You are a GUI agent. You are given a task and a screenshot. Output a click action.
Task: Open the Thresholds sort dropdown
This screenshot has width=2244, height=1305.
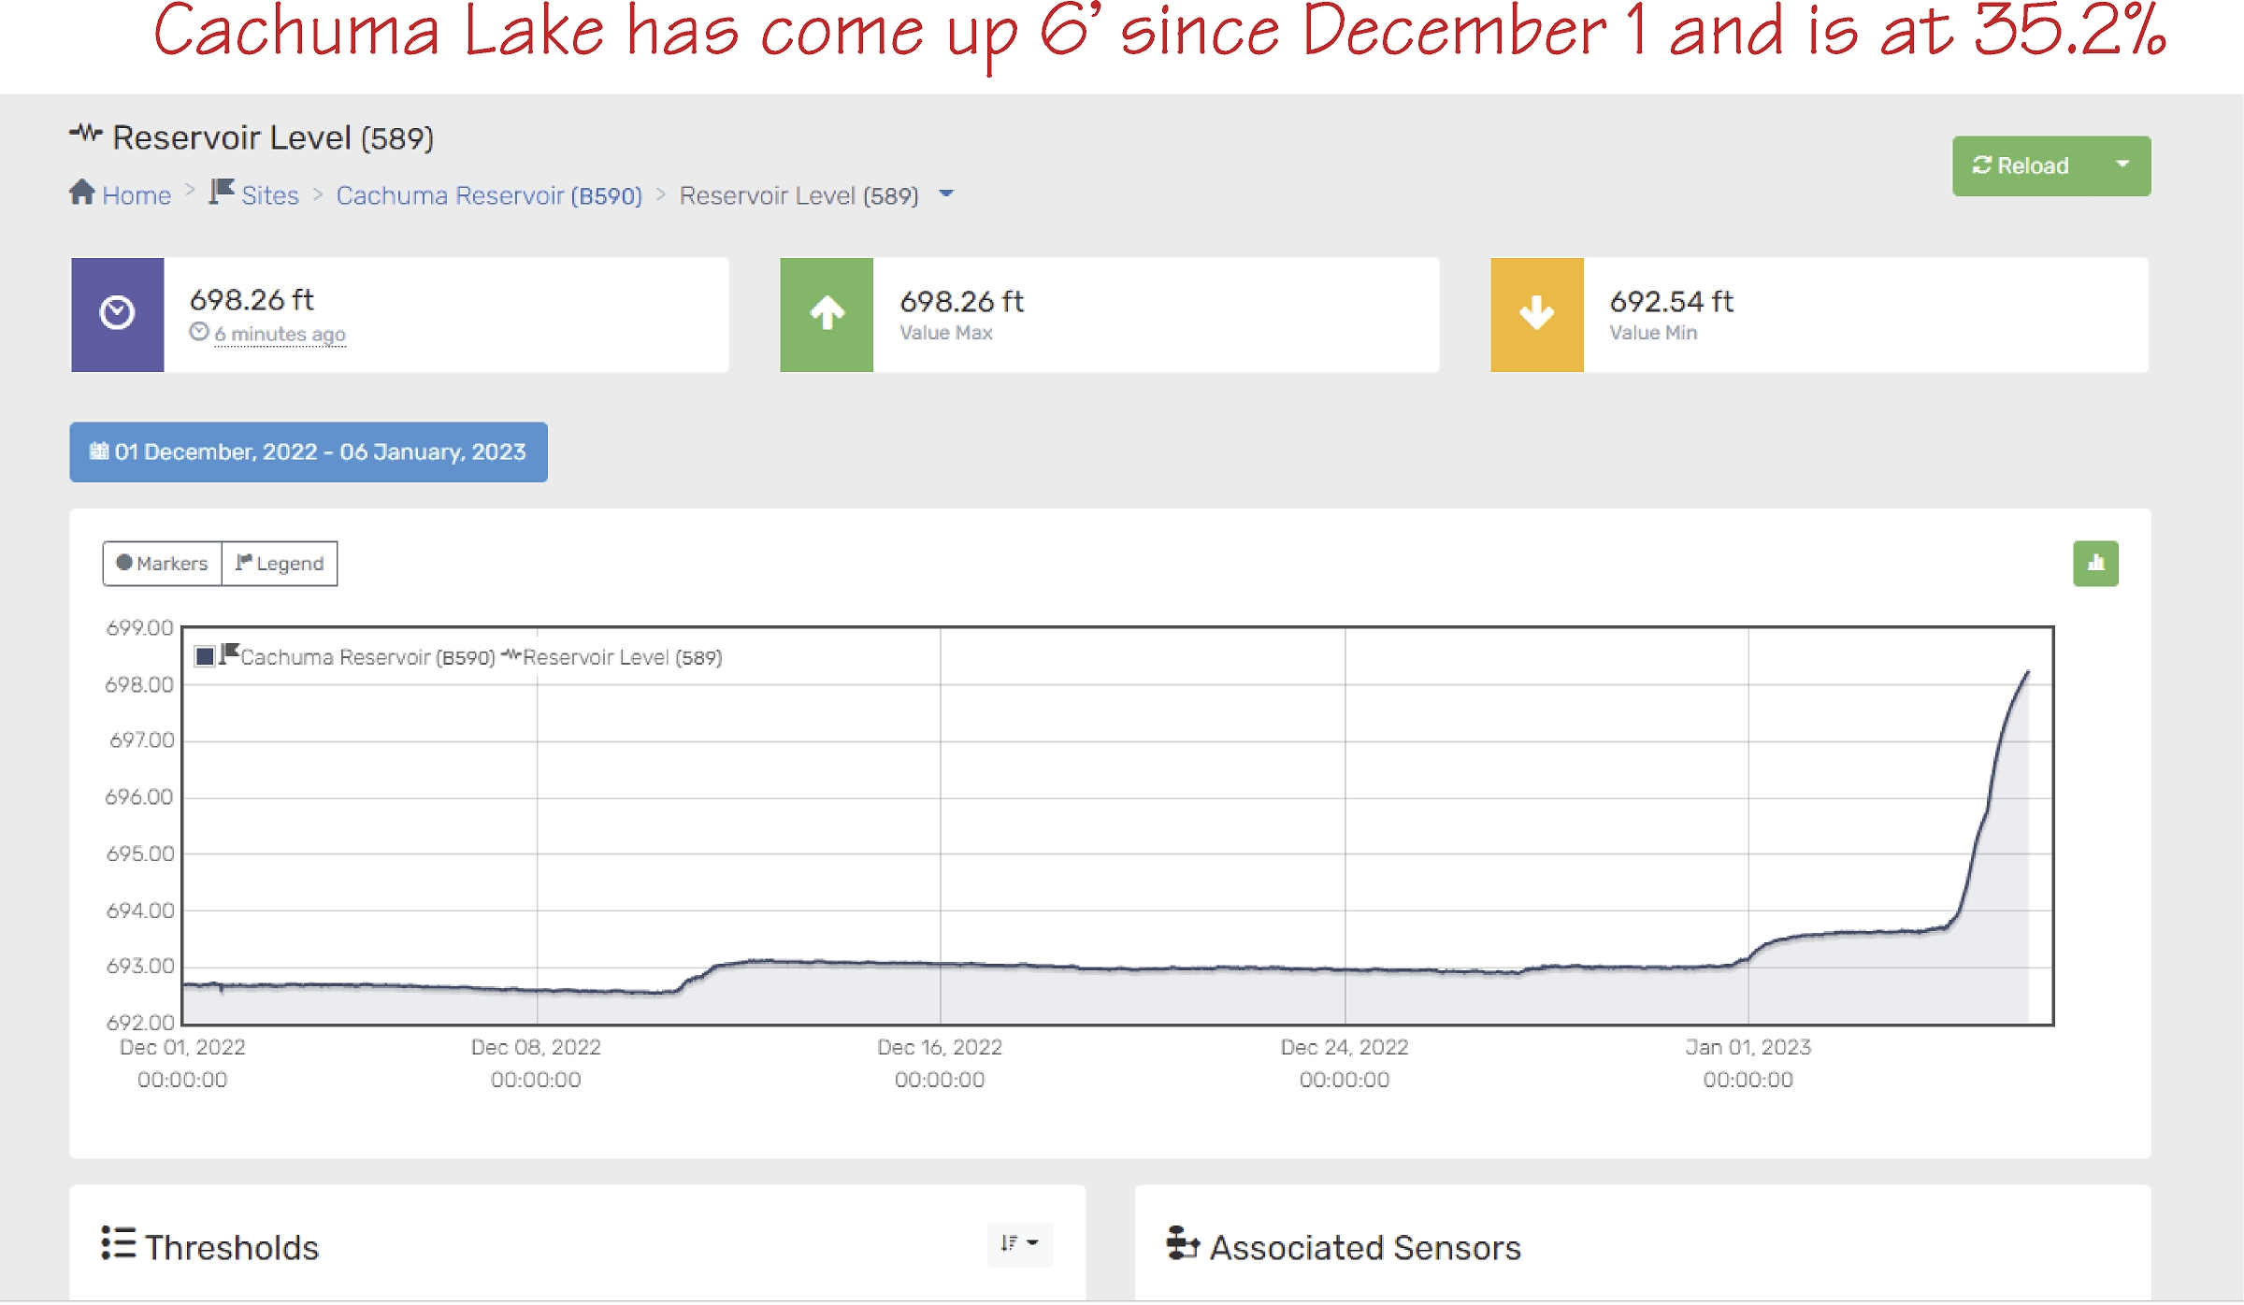coord(1019,1243)
